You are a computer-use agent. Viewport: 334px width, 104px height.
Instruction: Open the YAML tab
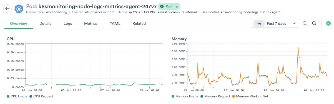click(115, 23)
